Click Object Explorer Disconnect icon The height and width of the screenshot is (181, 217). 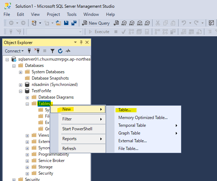pos(37,51)
